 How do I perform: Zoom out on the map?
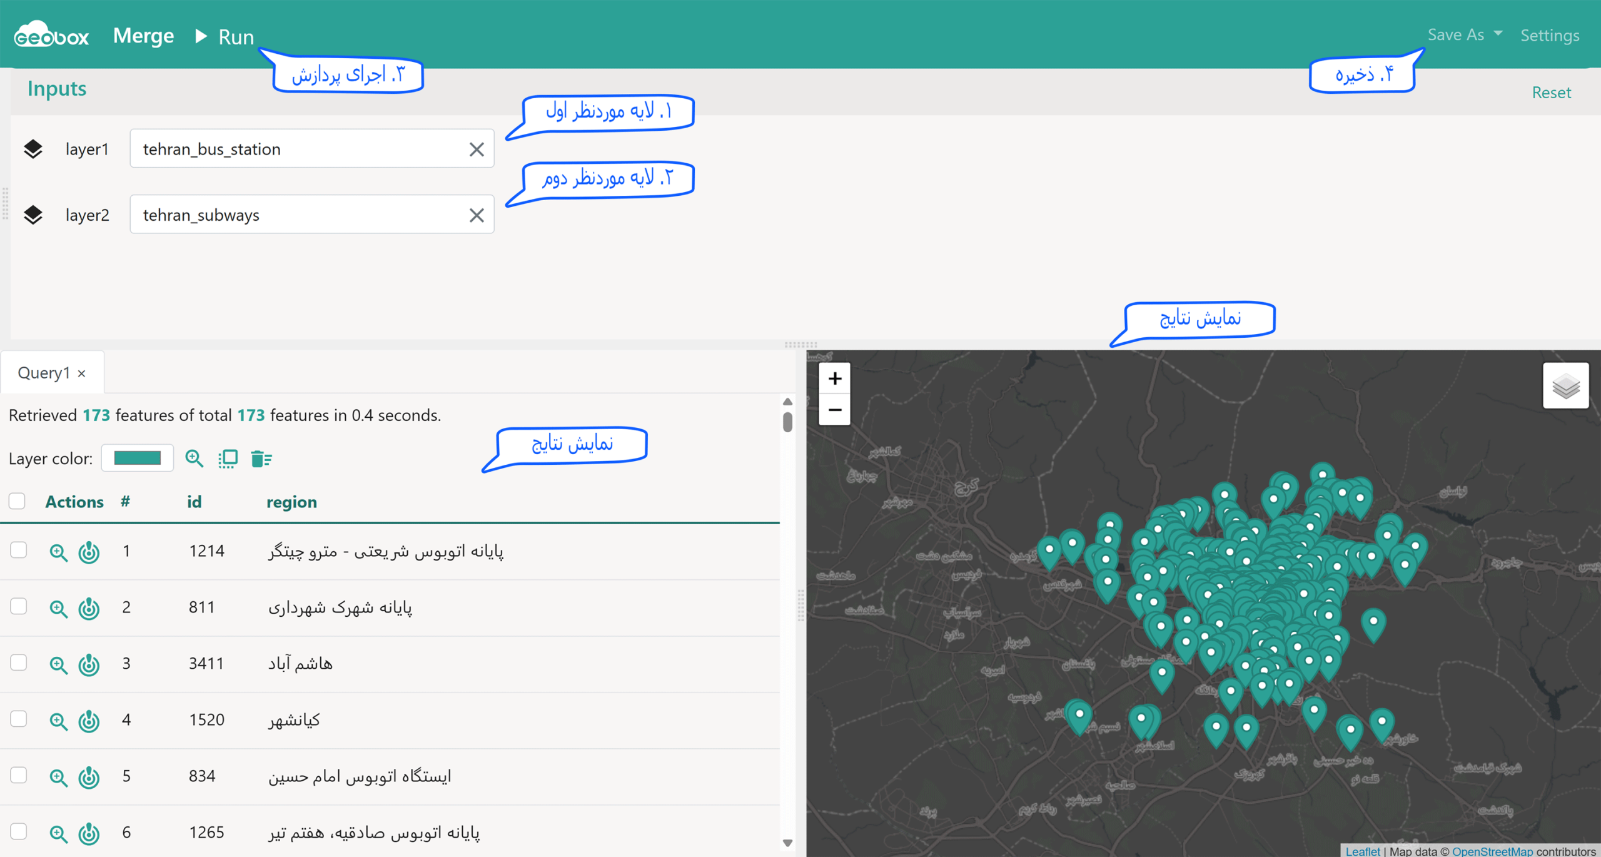(834, 410)
